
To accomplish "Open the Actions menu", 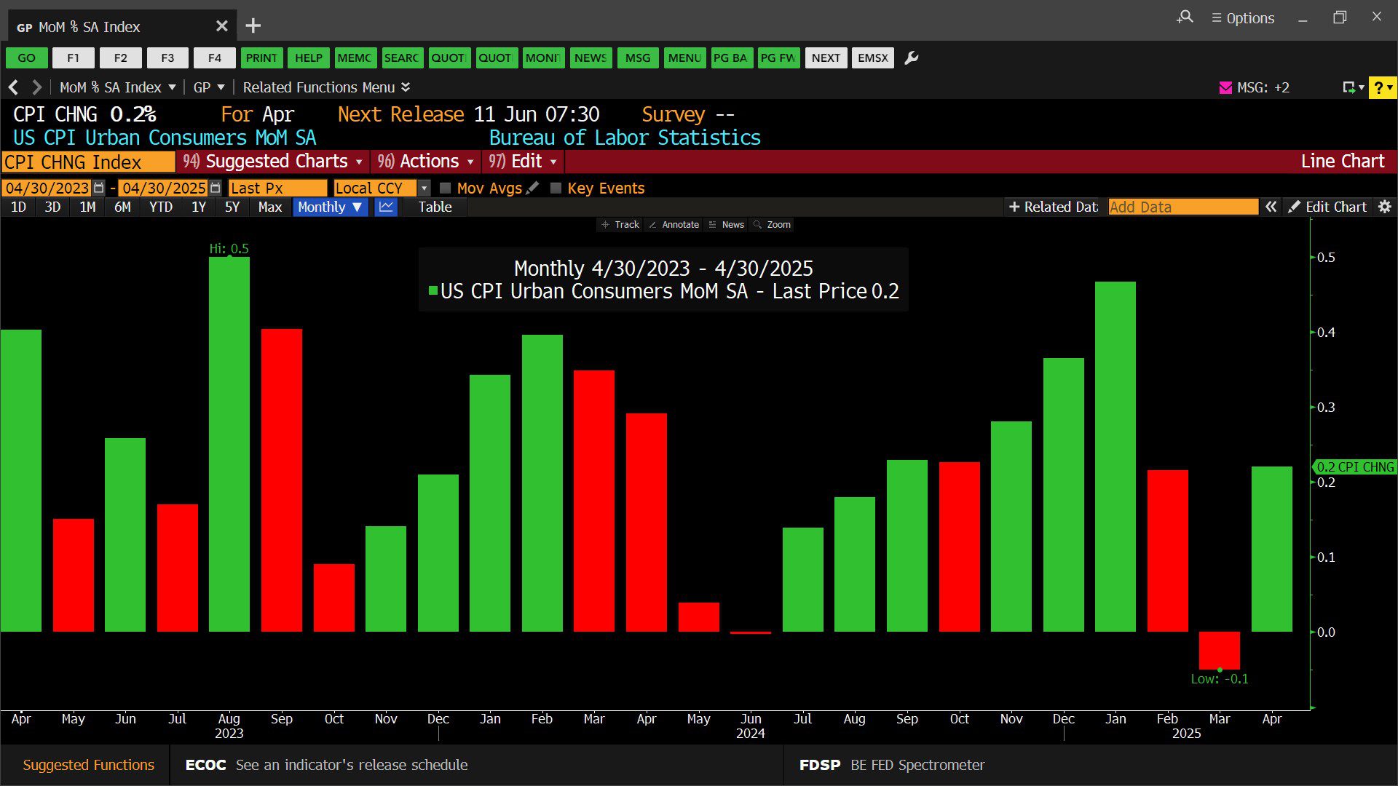I will [x=426, y=162].
